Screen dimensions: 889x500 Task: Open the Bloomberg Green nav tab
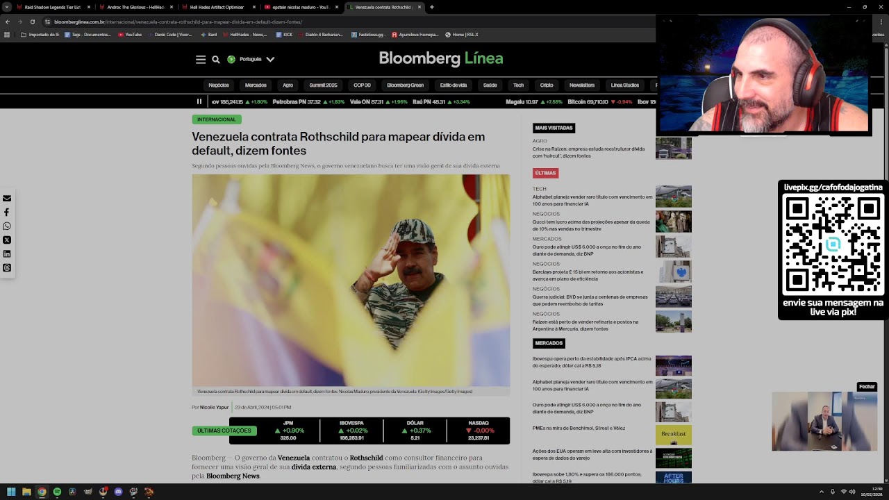tap(405, 85)
